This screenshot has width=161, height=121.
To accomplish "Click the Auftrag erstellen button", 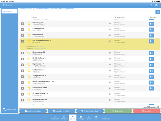I will click(33, 111).
